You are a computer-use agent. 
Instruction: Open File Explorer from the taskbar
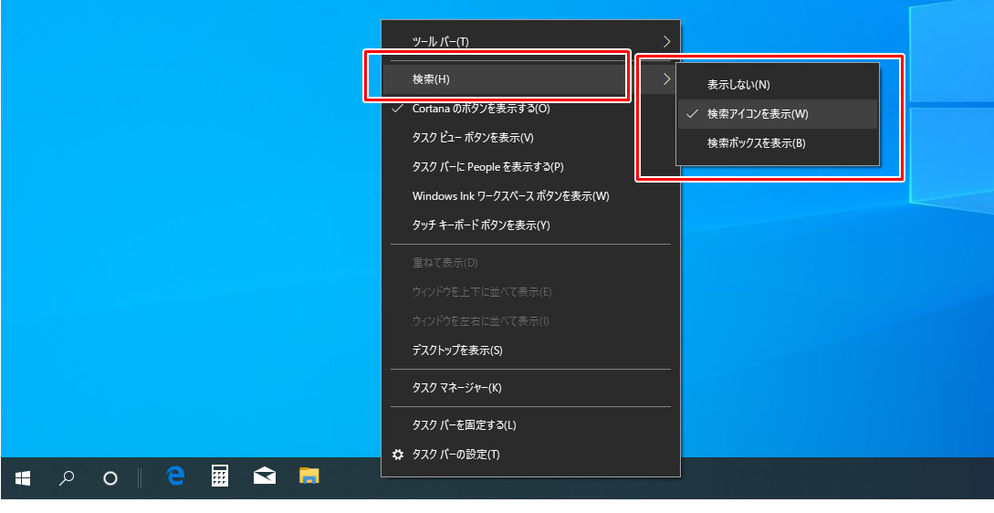click(x=309, y=476)
